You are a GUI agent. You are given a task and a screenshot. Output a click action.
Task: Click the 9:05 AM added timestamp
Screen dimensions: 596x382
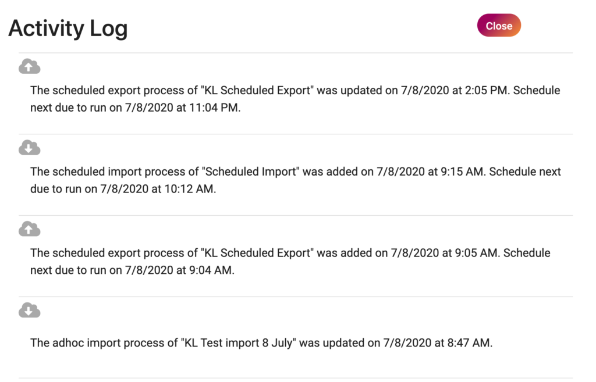point(476,253)
